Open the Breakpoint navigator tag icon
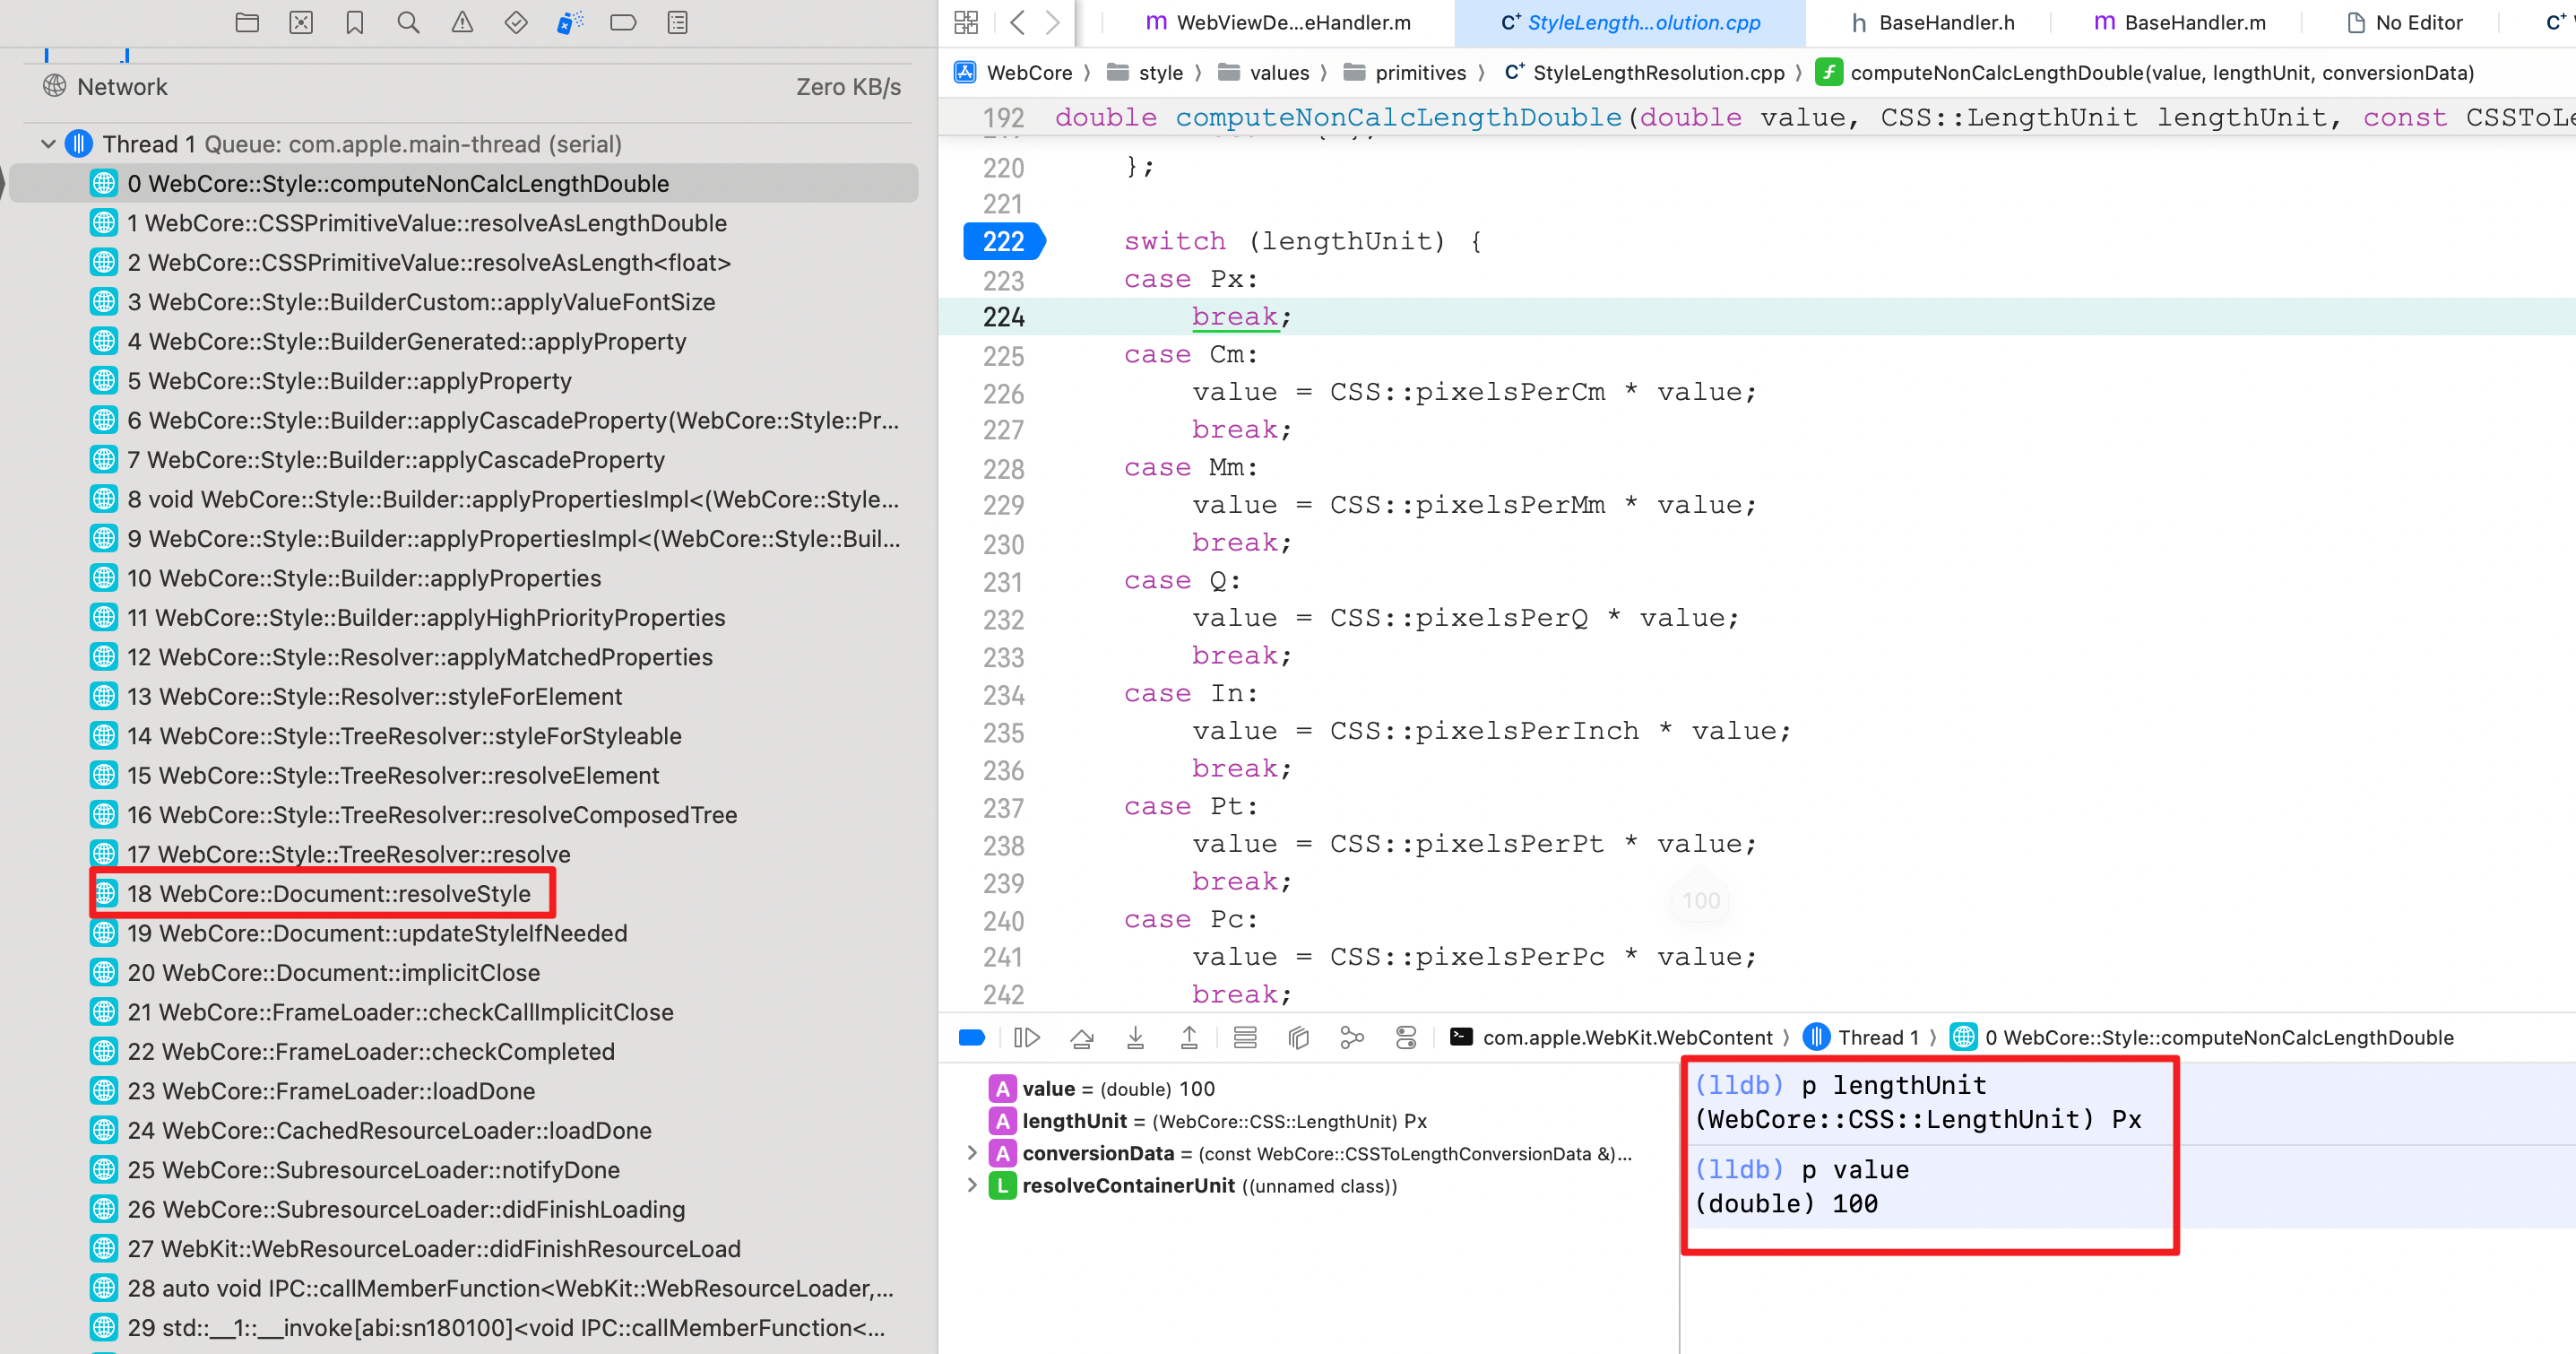This screenshot has height=1354, width=2576. 623,22
